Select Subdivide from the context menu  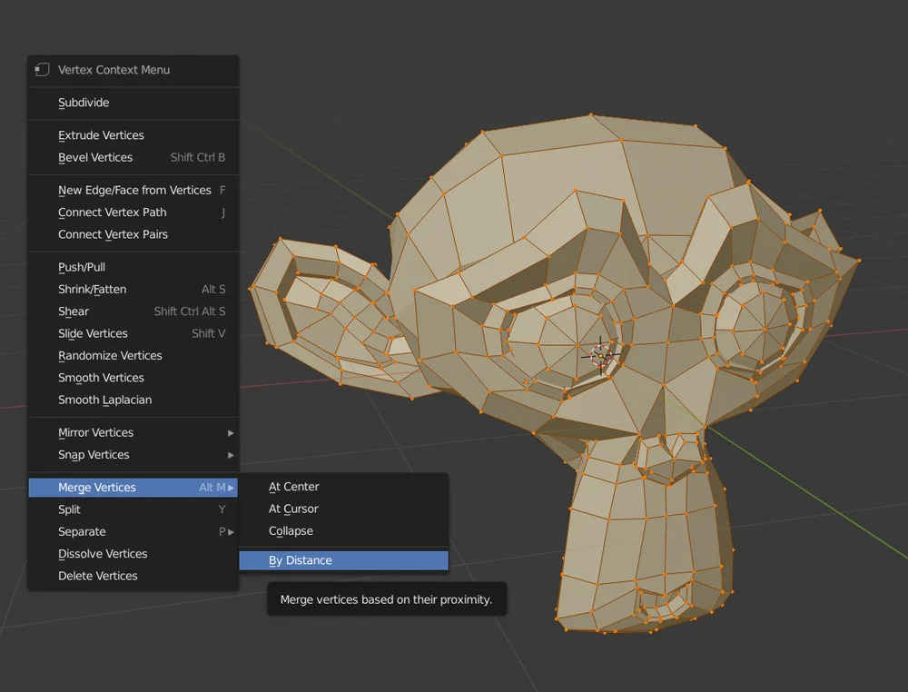[84, 103]
